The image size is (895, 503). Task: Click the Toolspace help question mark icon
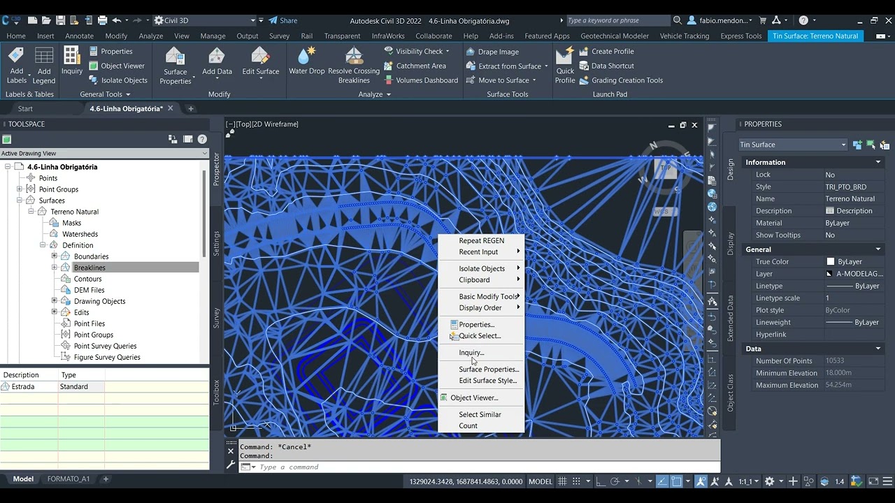[202, 139]
